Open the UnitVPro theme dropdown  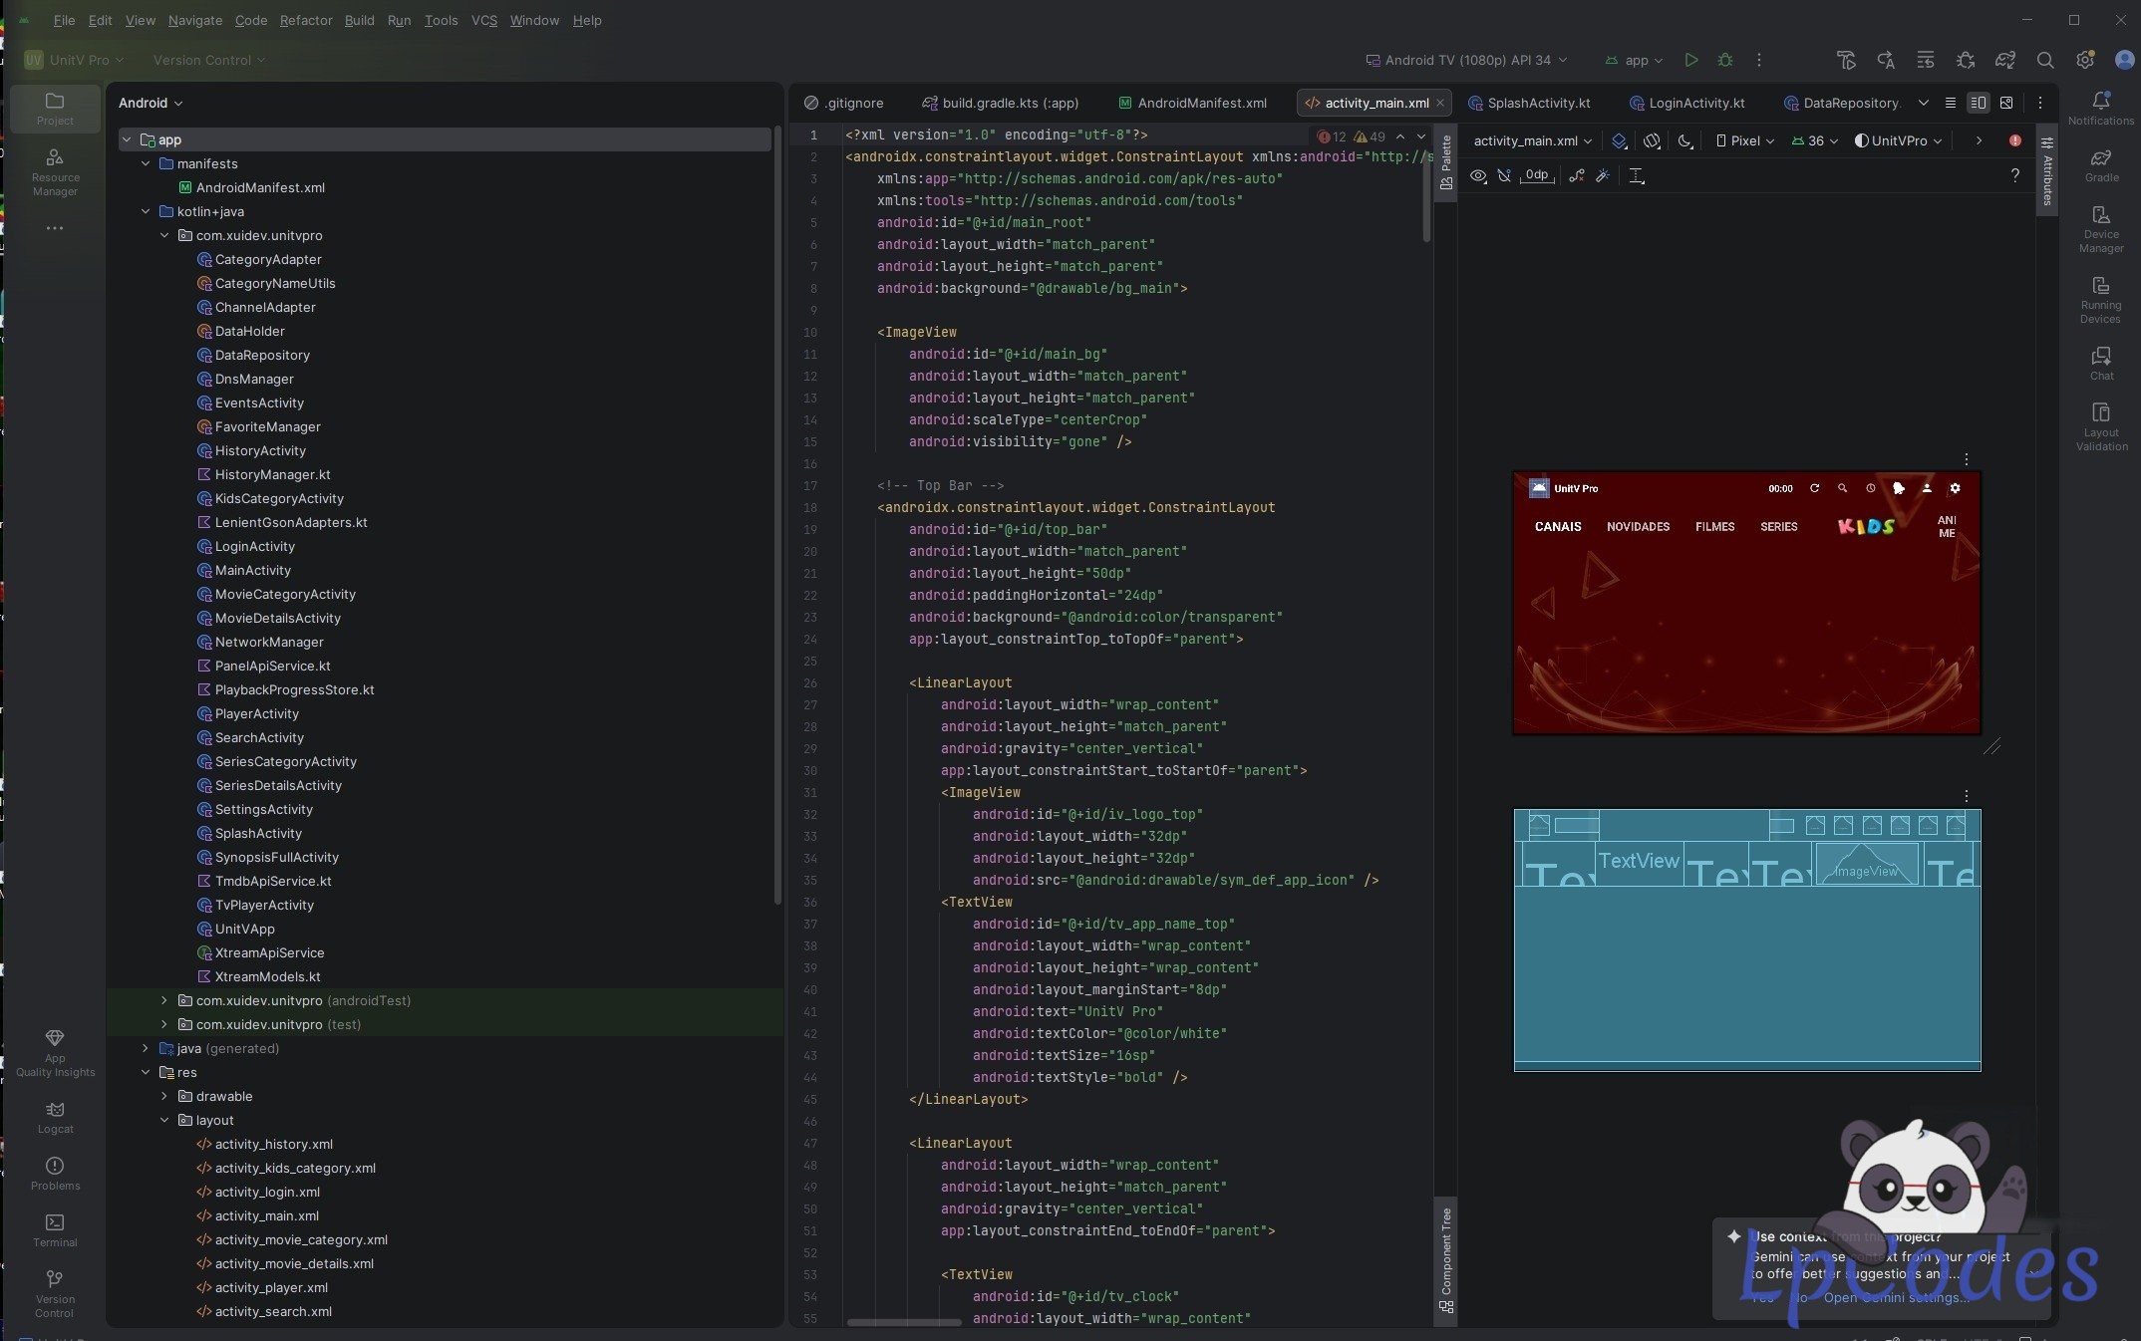point(1899,140)
